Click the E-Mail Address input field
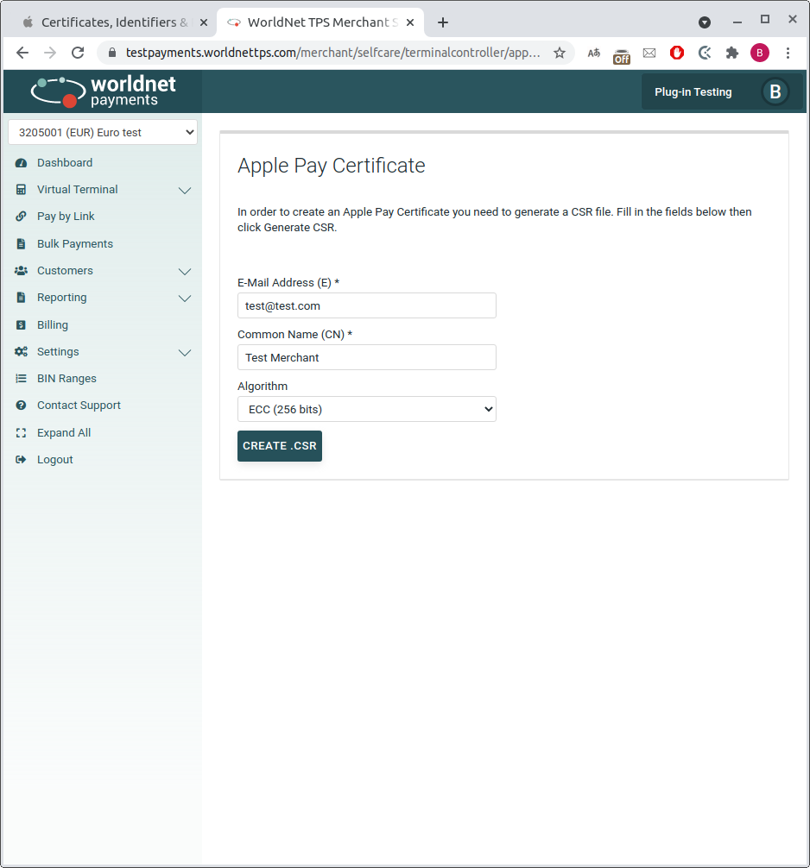 366,305
